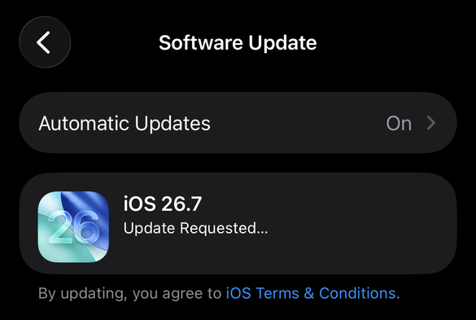This screenshot has width=476, height=320.
Task: Click the By updating agreement text
Action: tap(130, 294)
